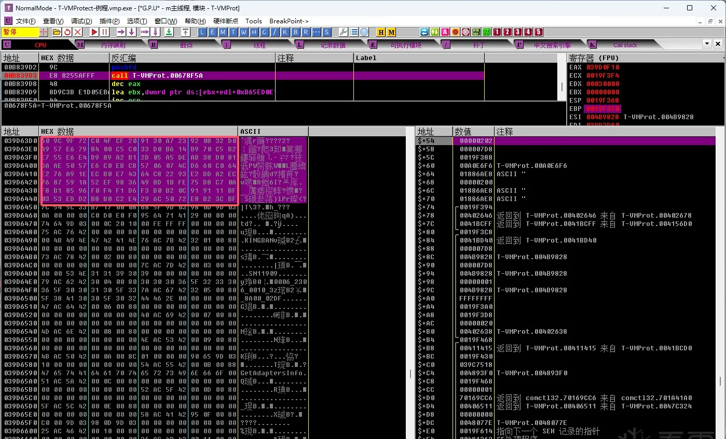The height and width of the screenshot is (439, 726).
Task: Open the 插件(P) menu
Action: 109,21
